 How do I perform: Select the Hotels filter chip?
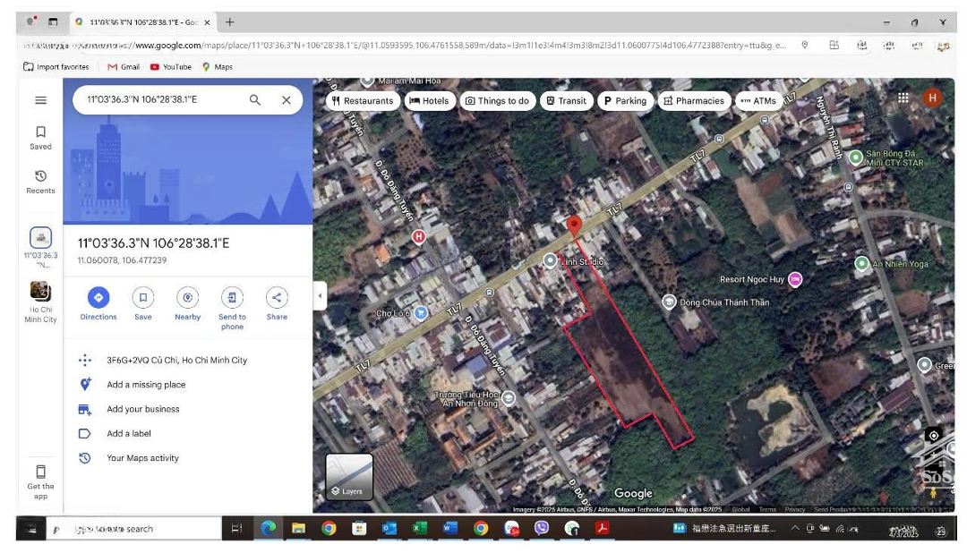point(429,101)
